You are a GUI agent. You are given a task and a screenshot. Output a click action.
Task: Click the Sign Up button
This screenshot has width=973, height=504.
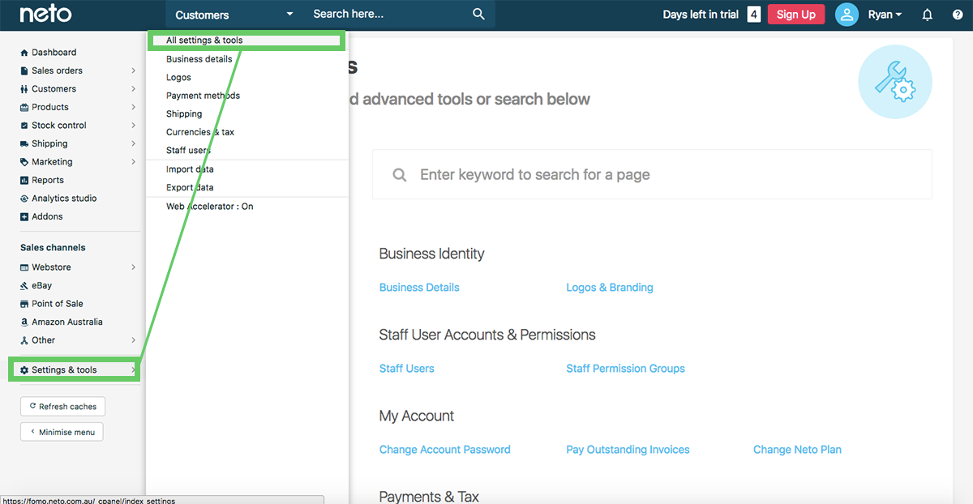pyautogui.click(x=796, y=15)
